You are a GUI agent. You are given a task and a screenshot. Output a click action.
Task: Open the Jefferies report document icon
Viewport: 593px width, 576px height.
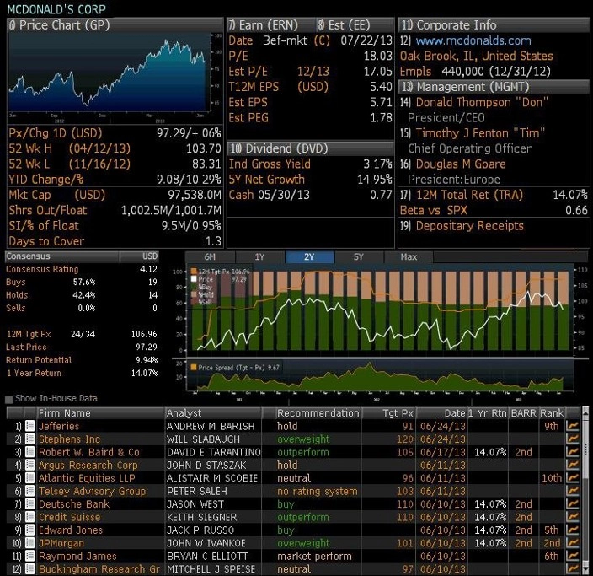29,426
